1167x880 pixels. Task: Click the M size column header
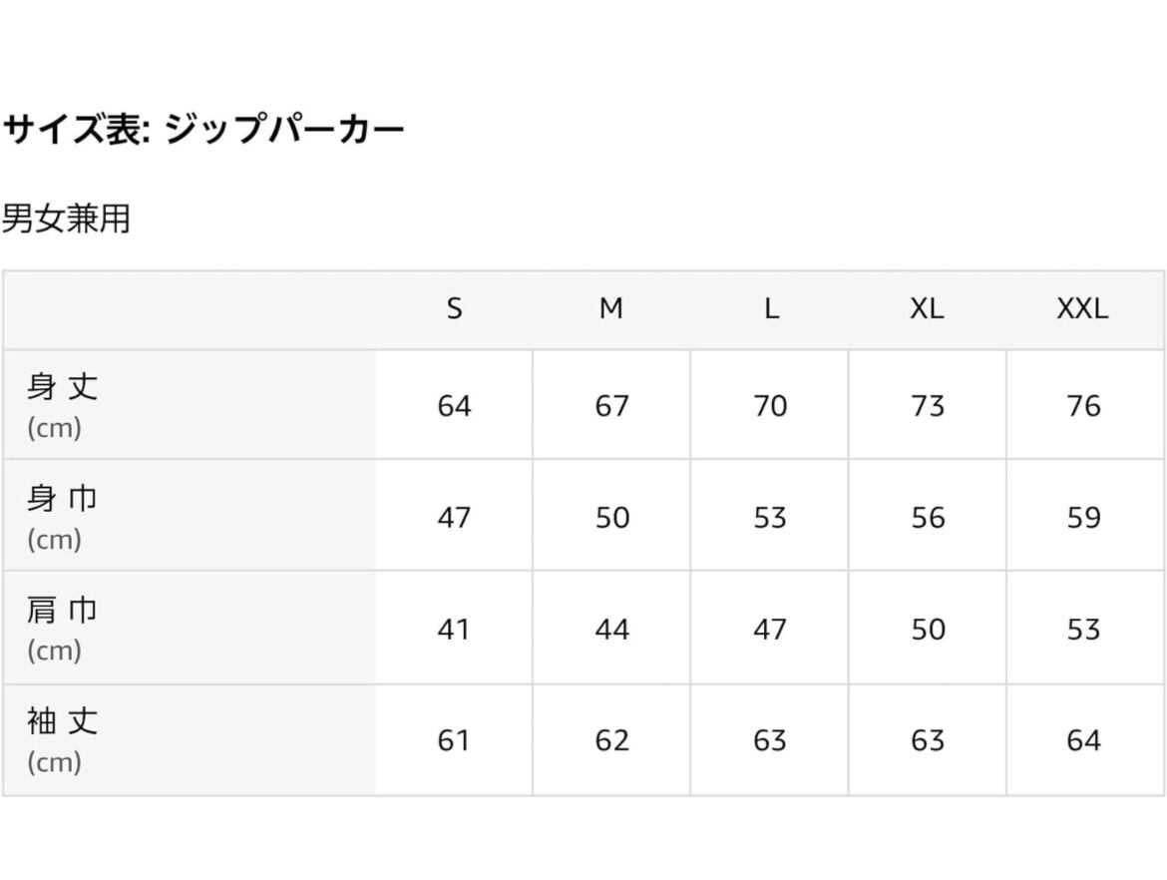(x=611, y=309)
